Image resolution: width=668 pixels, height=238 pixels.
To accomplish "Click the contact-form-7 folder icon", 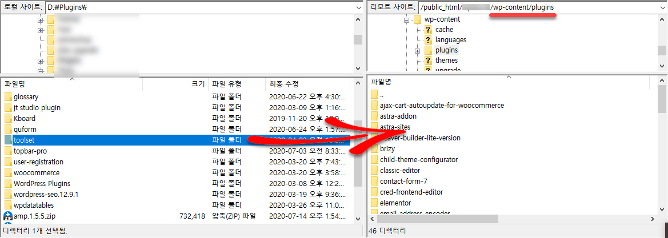I will (374, 181).
